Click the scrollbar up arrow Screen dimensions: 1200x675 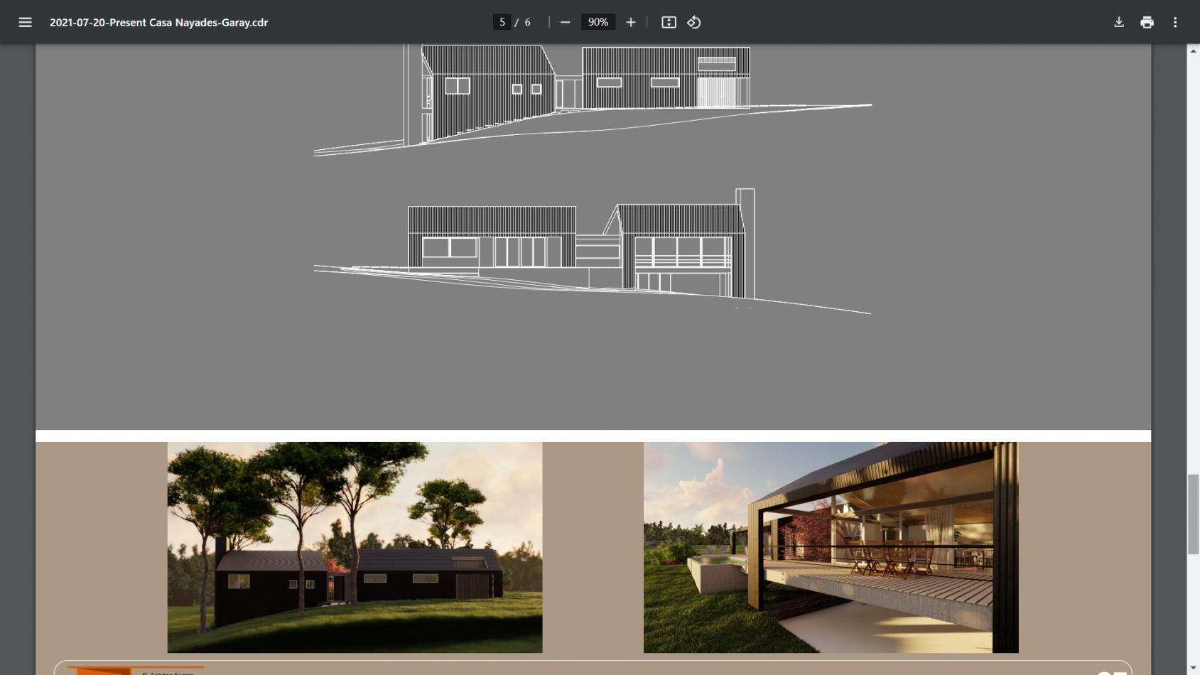tap(1194, 50)
